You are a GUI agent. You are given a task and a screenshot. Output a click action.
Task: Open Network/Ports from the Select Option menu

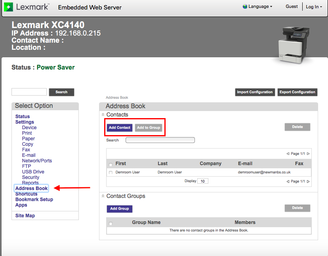37,160
